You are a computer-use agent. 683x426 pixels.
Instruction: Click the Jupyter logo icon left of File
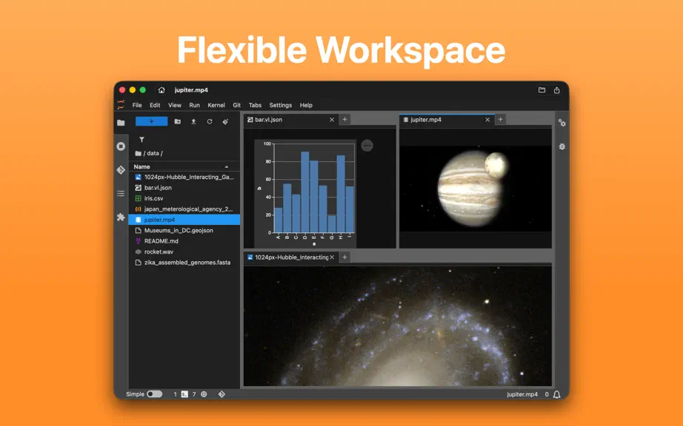pos(121,105)
